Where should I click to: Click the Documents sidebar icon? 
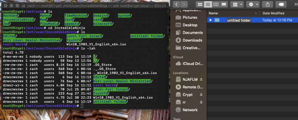[x=178, y=33]
